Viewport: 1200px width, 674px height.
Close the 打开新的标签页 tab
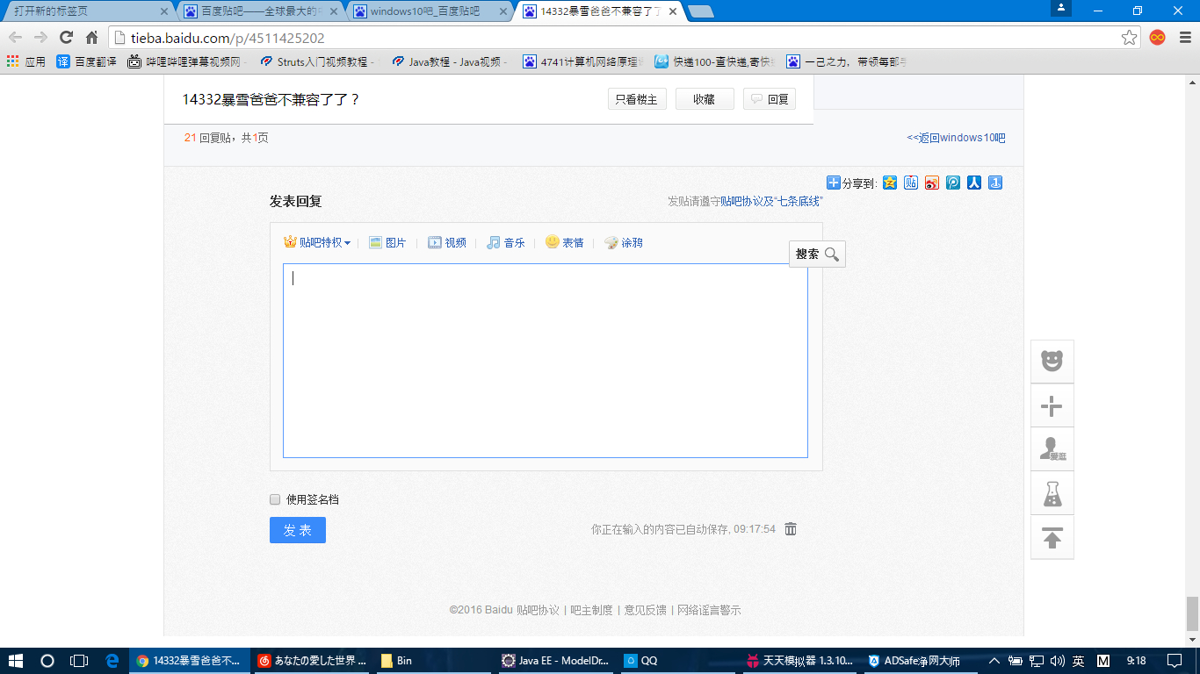(x=163, y=11)
